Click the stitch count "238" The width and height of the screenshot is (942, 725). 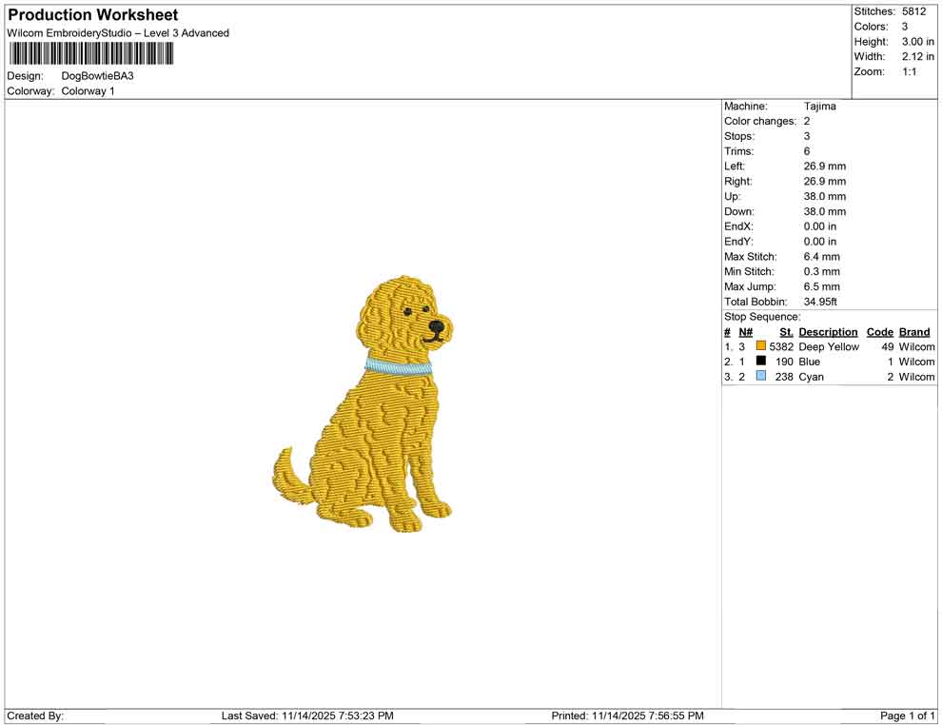784,377
